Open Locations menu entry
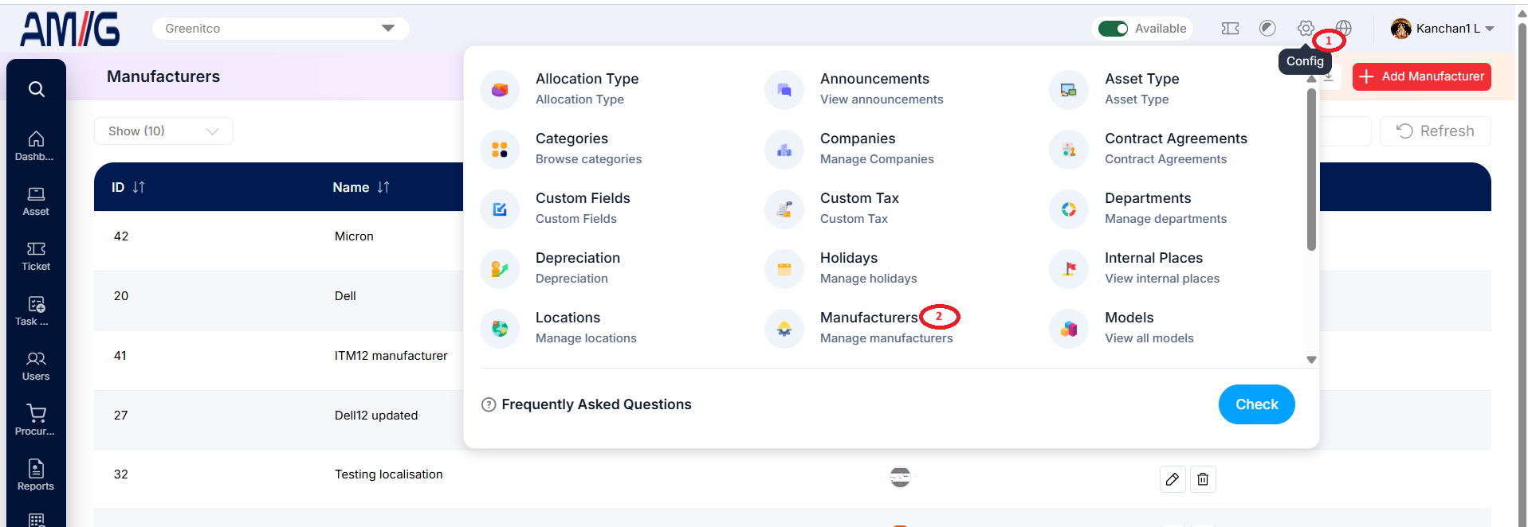 pos(586,327)
